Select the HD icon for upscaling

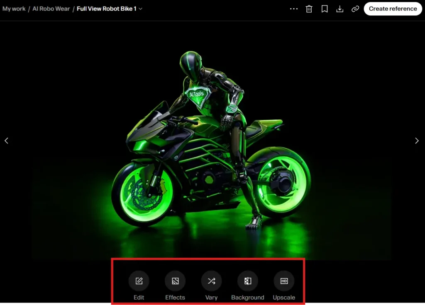pos(284,281)
